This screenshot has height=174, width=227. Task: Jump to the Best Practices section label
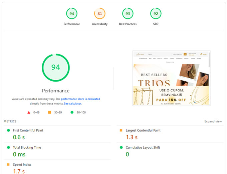128,24
